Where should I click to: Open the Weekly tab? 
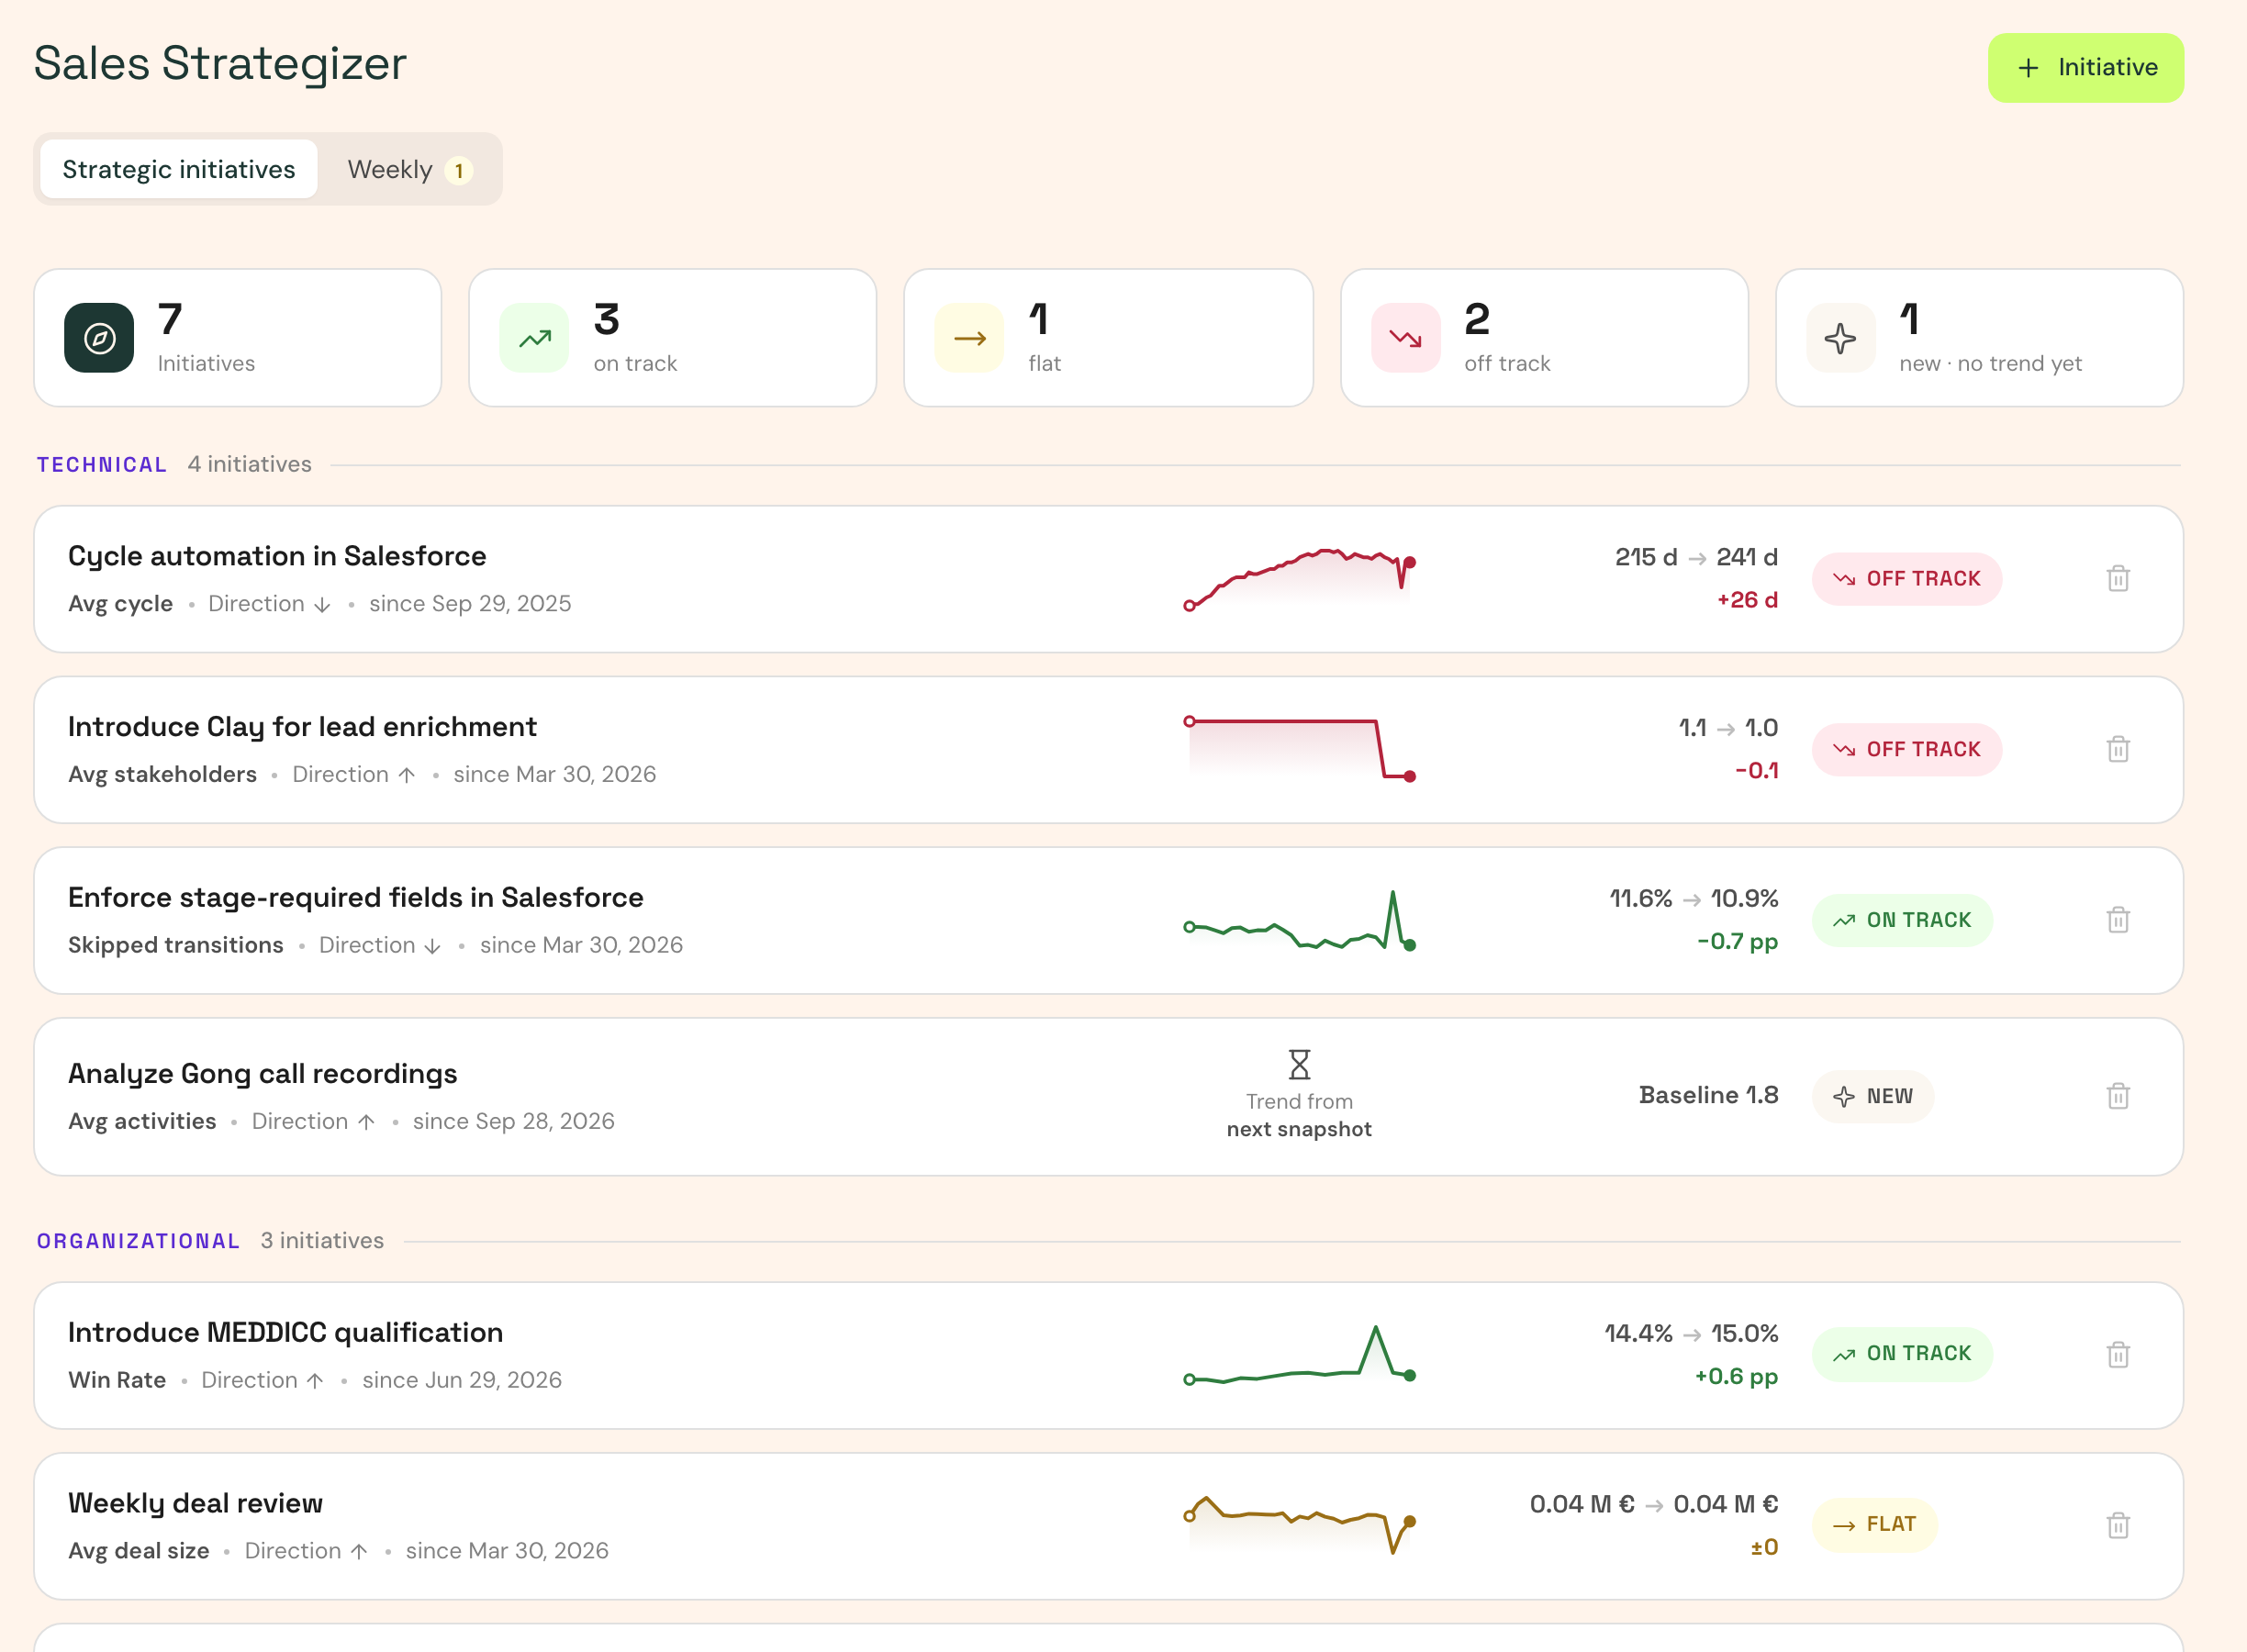point(409,169)
